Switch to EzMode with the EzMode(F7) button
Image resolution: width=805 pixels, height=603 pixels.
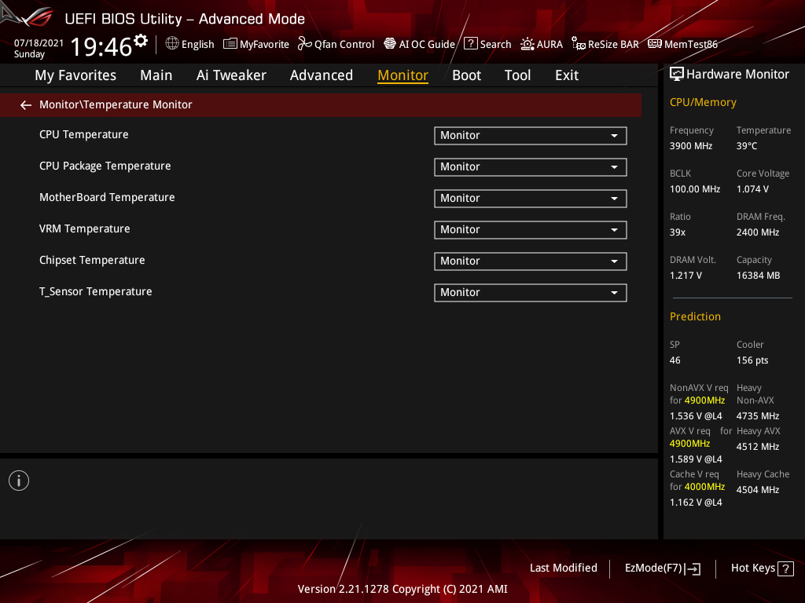coord(662,568)
